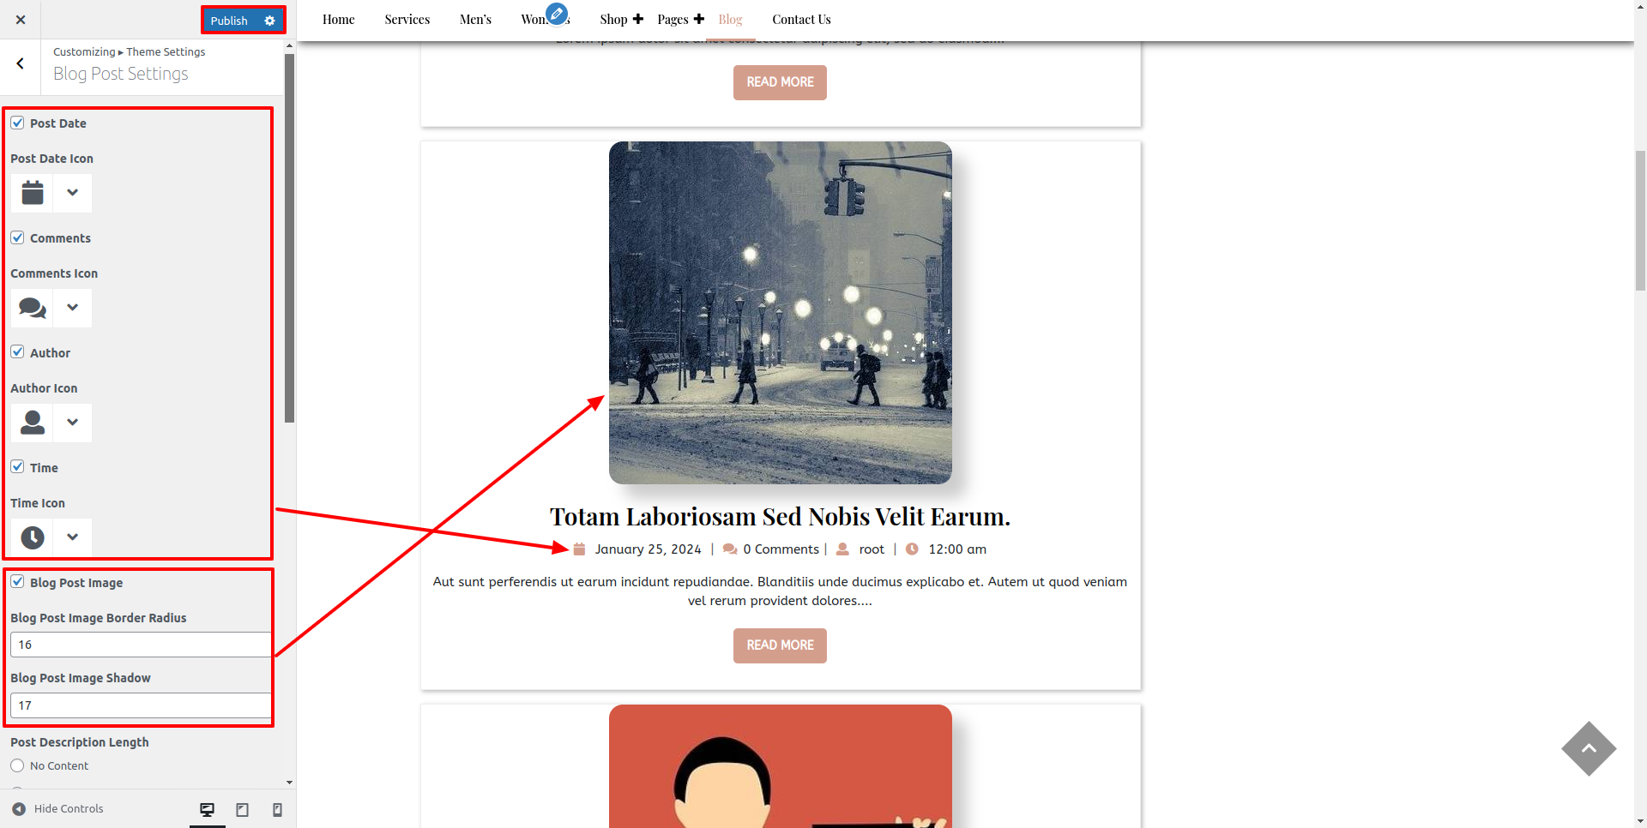Go back using the left chevron arrow
The width and height of the screenshot is (1647, 828).
(21, 64)
